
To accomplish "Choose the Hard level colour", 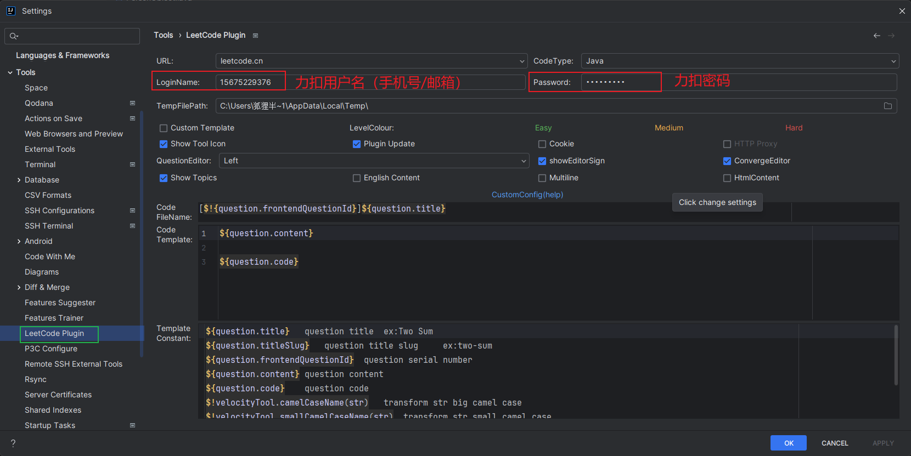I will tap(794, 128).
